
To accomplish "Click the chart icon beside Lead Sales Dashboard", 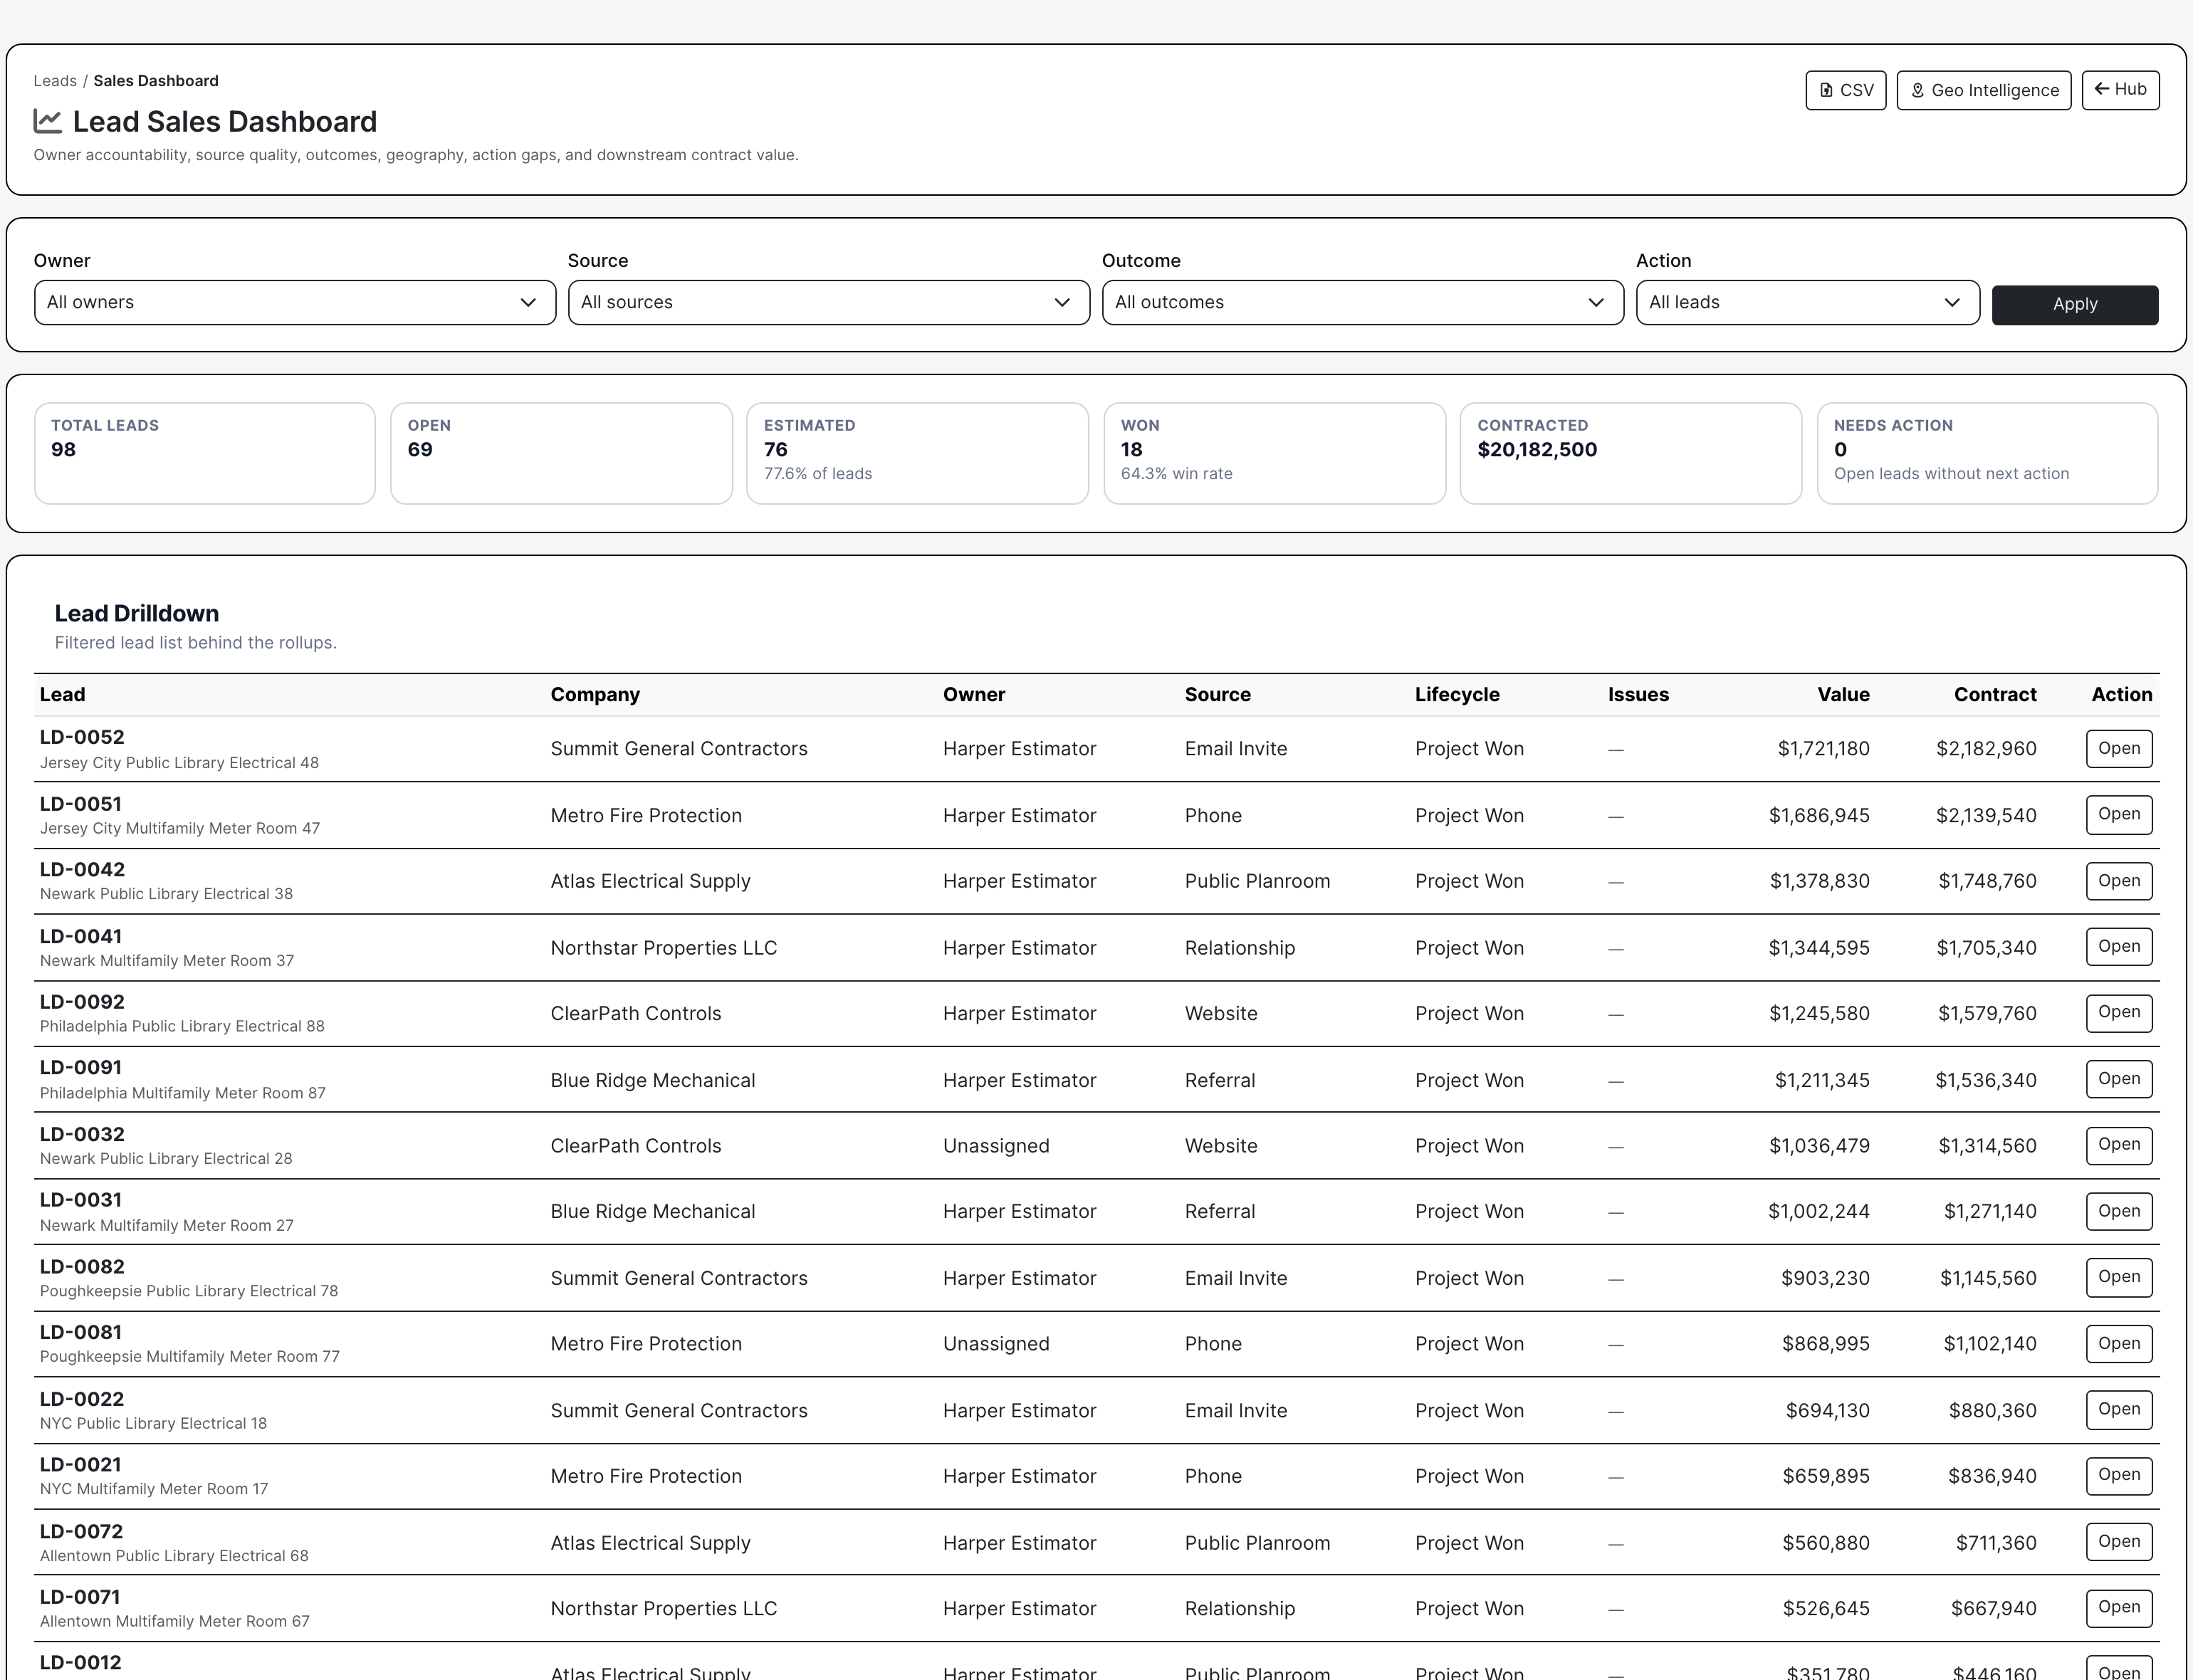I will click(47, 121).
